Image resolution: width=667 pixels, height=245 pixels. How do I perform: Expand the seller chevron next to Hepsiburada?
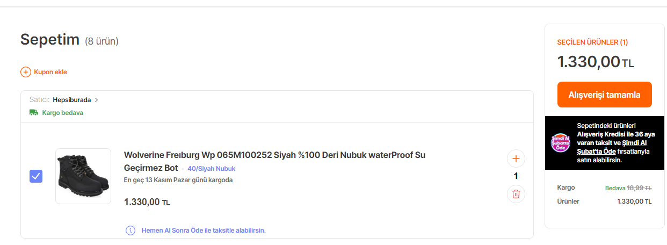96,100
